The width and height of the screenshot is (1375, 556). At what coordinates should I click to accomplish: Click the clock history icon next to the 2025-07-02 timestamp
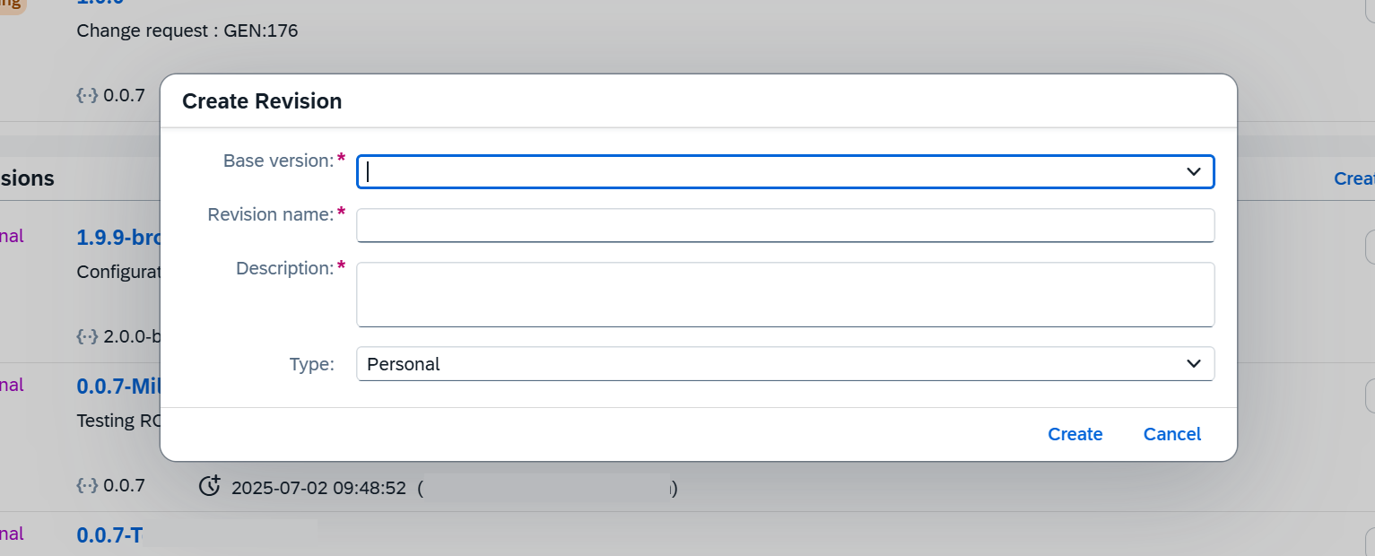click(x=210, y=486)
